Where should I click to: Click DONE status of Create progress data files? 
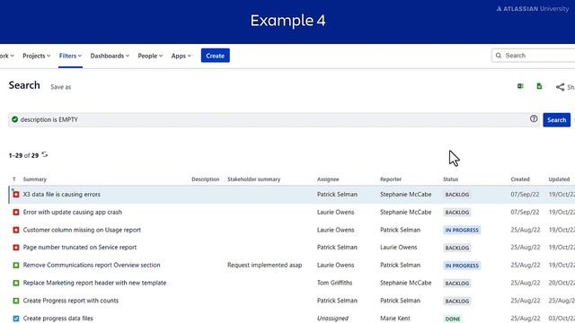tap(453, 319)
